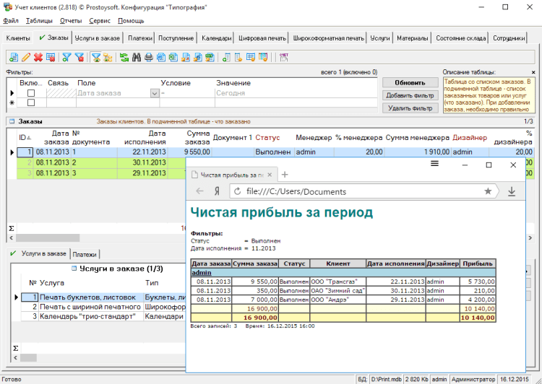Click the browser downloads arrow icon
Viewport: 542px width, 384px height.
[x=512, y=191]
